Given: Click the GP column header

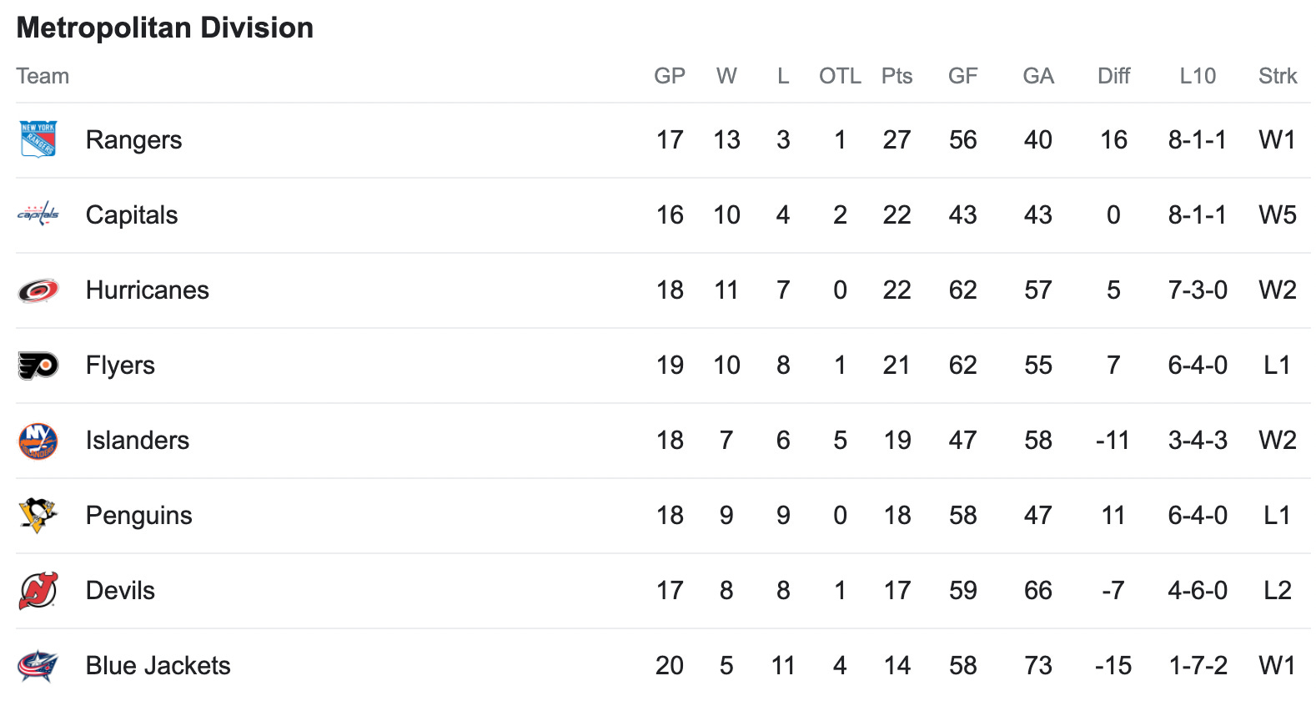Looking at the screenshot, I should [x=670, y=76].
